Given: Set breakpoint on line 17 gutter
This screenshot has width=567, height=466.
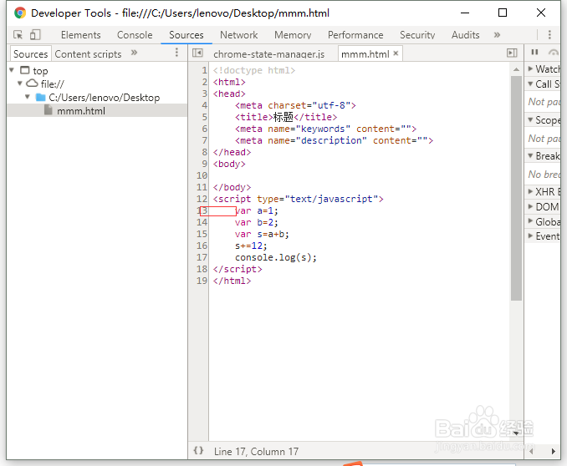Looking at the screenshot, I should (202, 257).
